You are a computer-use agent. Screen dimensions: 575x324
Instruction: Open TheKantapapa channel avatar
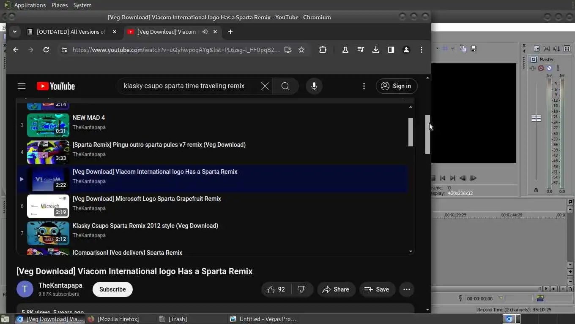(x=25, y=289)
